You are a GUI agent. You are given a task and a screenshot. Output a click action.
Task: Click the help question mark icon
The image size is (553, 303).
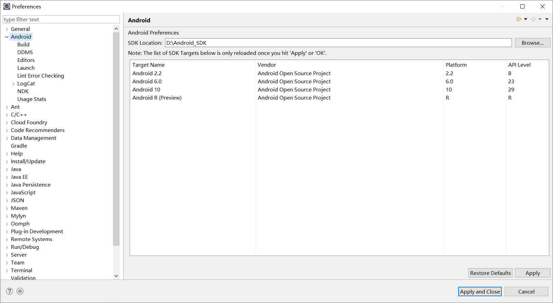[10, 291]
